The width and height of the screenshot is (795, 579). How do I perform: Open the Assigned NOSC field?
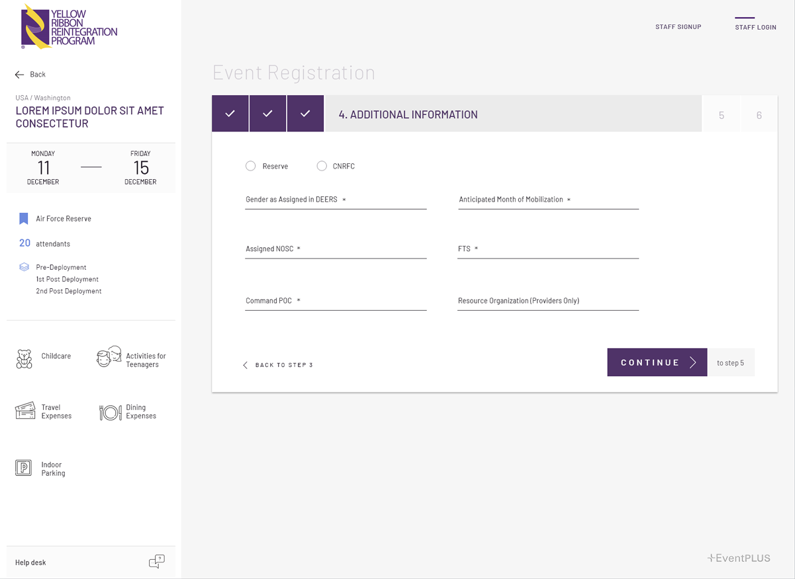point(336,249)
